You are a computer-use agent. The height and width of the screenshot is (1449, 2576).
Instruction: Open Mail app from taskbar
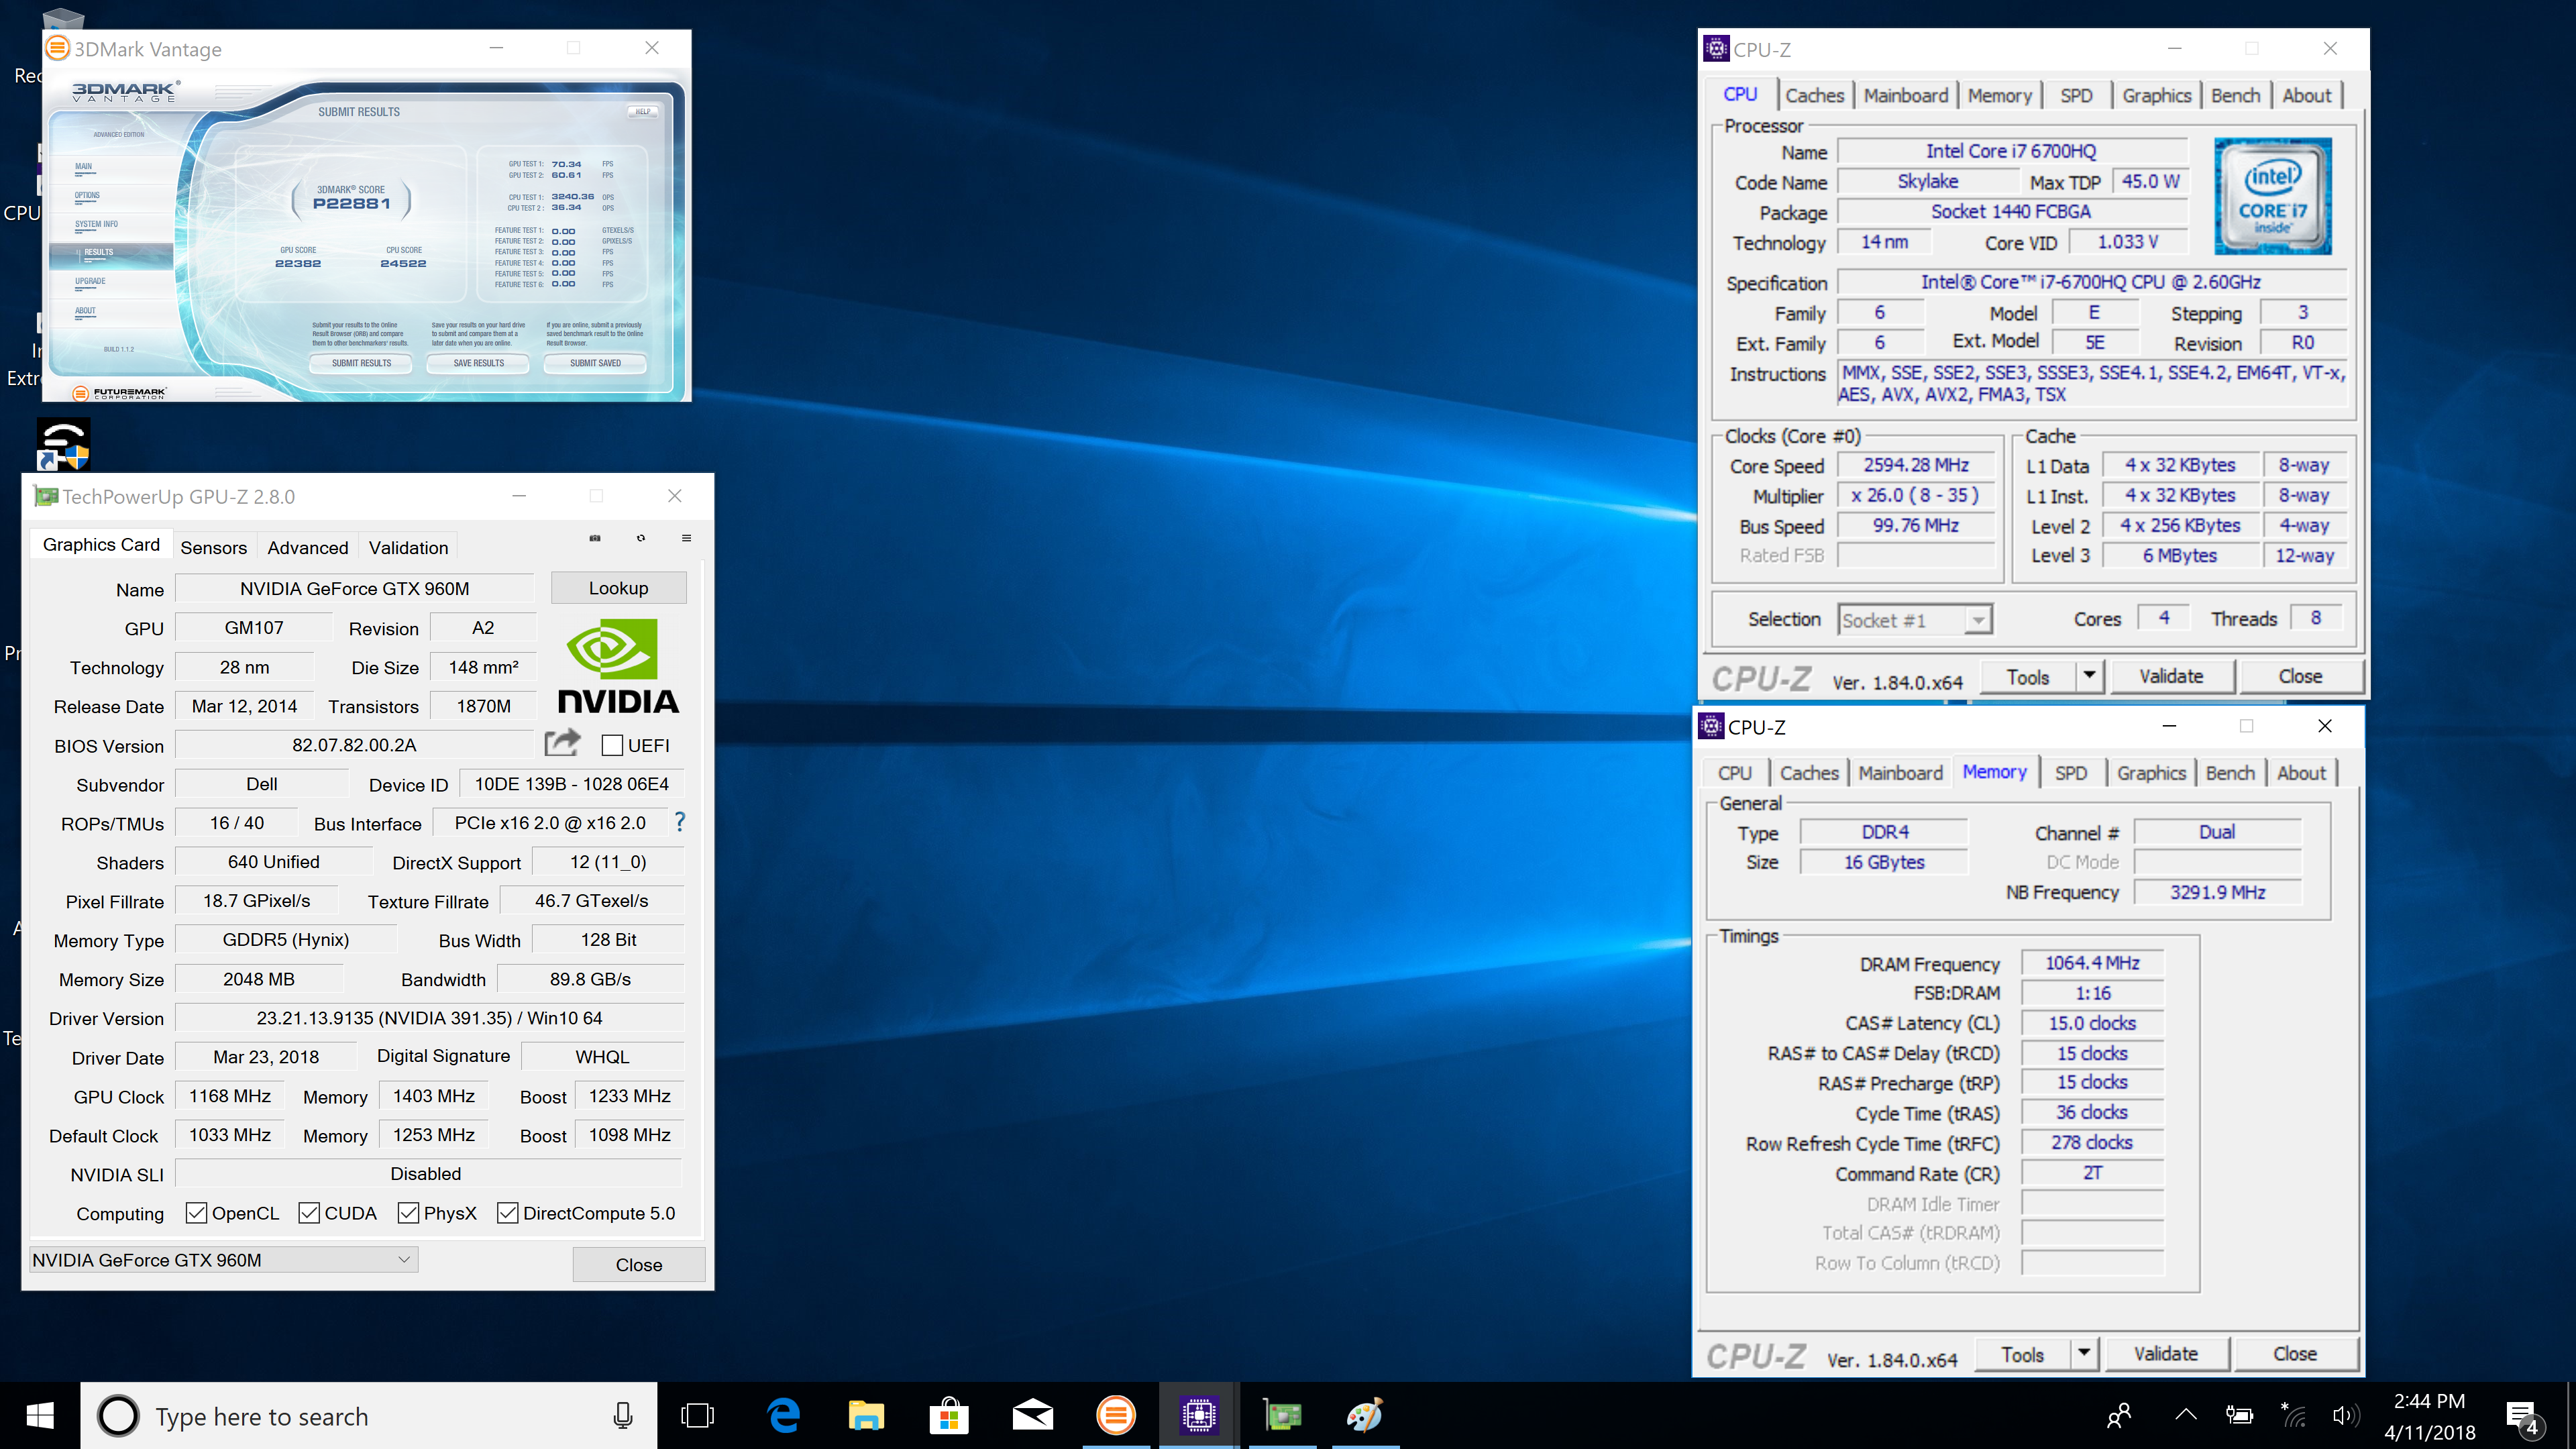(1032, 1415)
